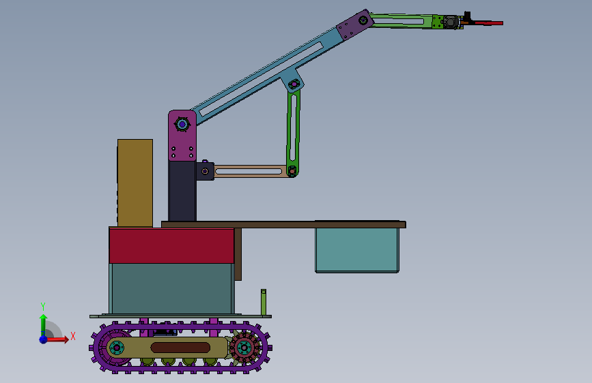Screen dimensions: 592x383
Task: Select the tan horizontal slotted link
Action: click(x=250, y=172)
